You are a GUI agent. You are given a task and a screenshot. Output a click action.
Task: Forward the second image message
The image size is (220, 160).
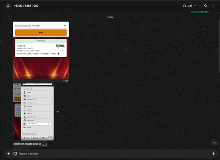click(x=57, y=112)
